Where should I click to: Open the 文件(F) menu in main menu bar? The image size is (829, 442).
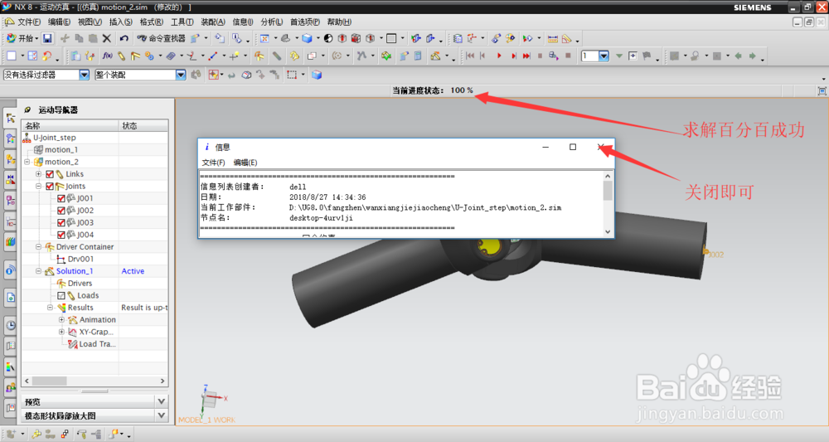tap(28, 22)
